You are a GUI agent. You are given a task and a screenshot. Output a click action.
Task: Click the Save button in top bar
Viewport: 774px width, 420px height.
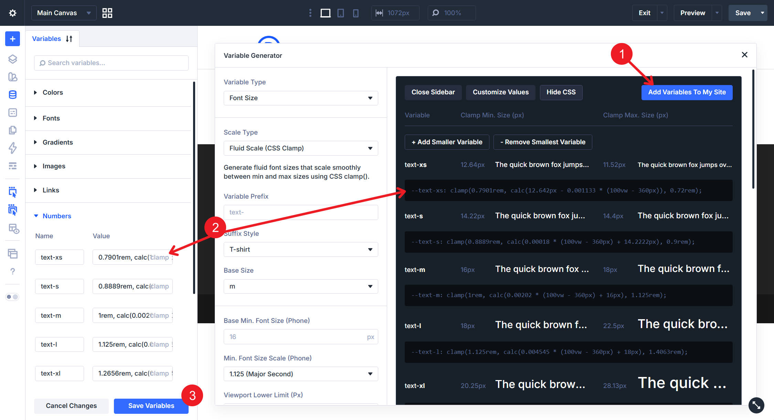[x=743, y=13]
